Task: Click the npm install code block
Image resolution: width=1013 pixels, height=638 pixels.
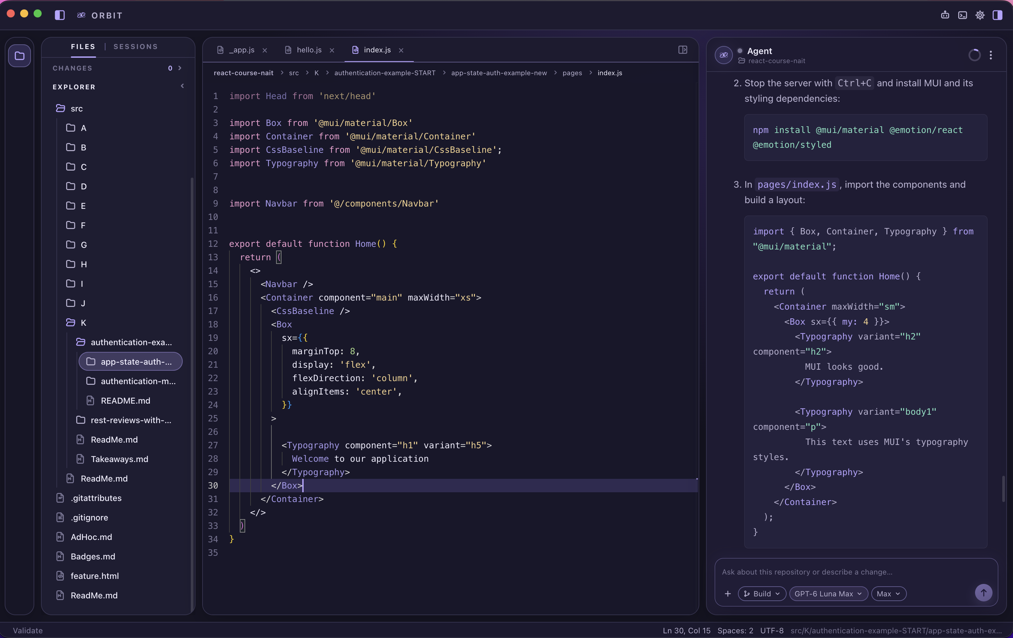Action: pyautogui.click(x=865, y=137)
